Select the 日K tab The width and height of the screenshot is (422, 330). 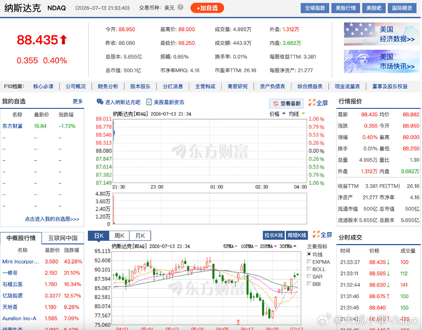99,236
